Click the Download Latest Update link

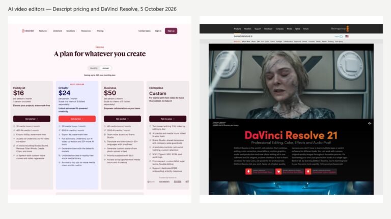click(324, 172)
